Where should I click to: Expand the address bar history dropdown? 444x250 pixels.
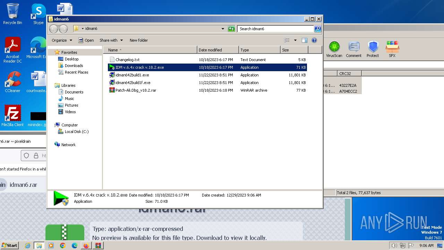[223, 29]
